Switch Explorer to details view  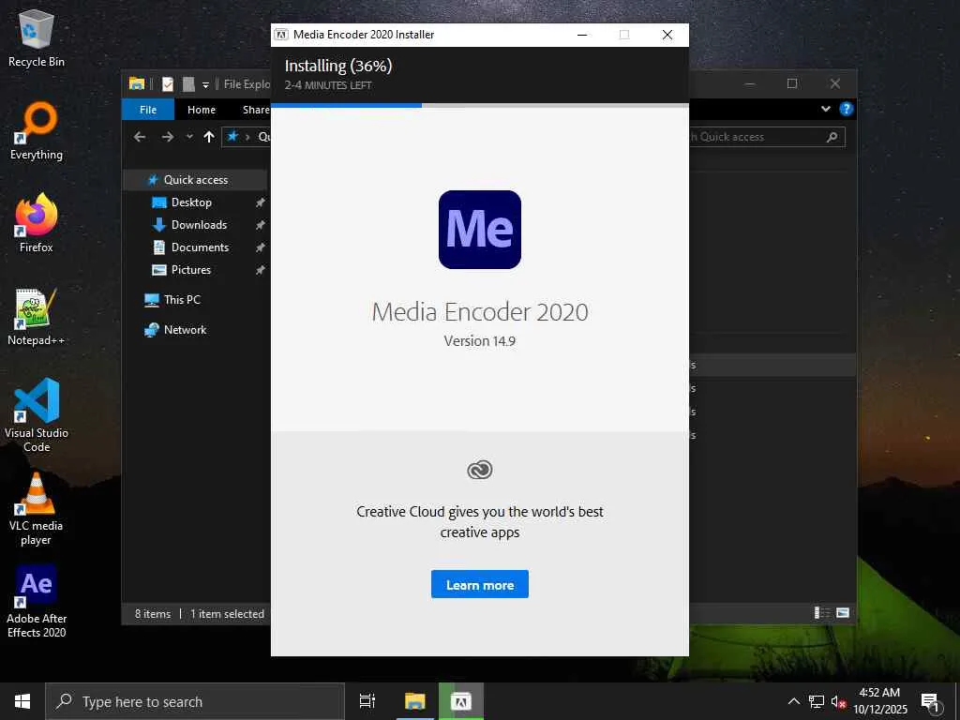821,613
